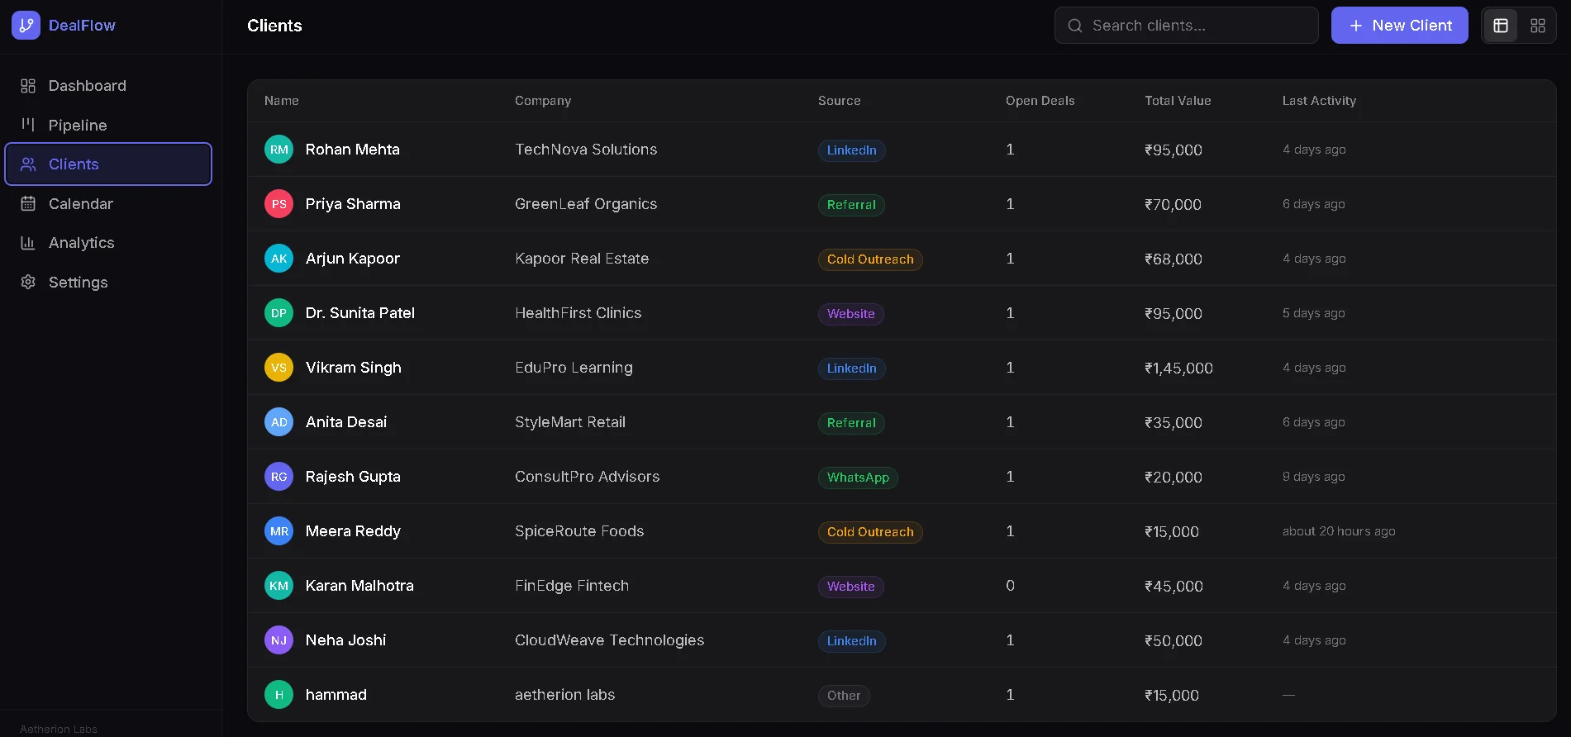Click the VS avatar for Vikram Singh

click(279, 368)
